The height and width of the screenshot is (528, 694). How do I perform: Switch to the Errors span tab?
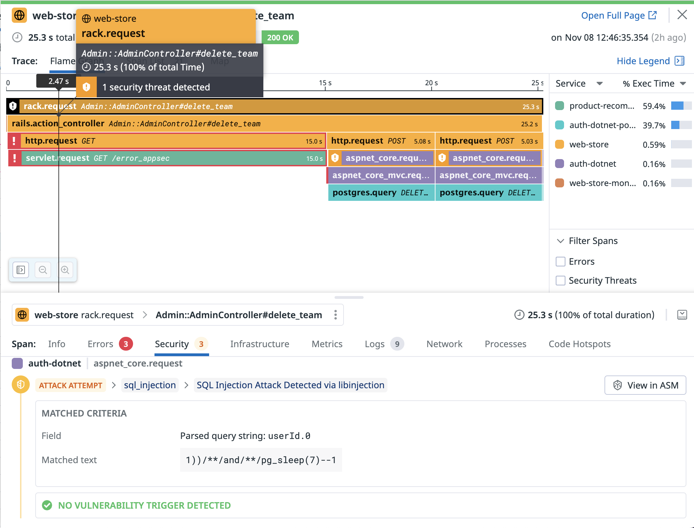click(x=101, y=344)
